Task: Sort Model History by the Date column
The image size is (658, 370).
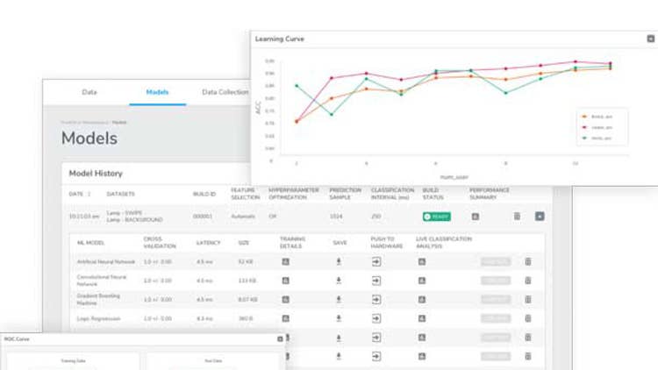Action: point(89,193)
